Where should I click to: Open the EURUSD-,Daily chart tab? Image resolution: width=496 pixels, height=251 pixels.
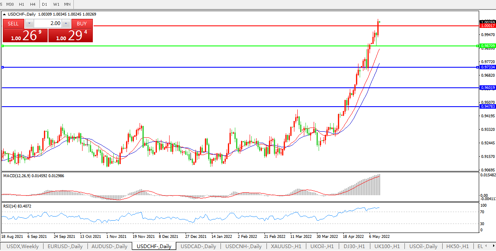point(65,246)
